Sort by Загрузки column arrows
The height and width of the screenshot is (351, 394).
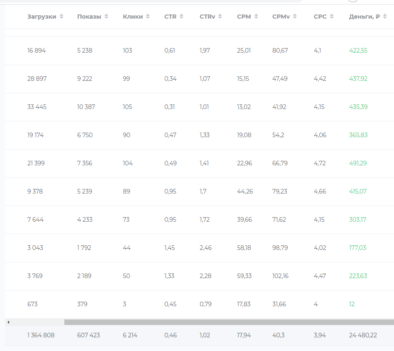61,17
